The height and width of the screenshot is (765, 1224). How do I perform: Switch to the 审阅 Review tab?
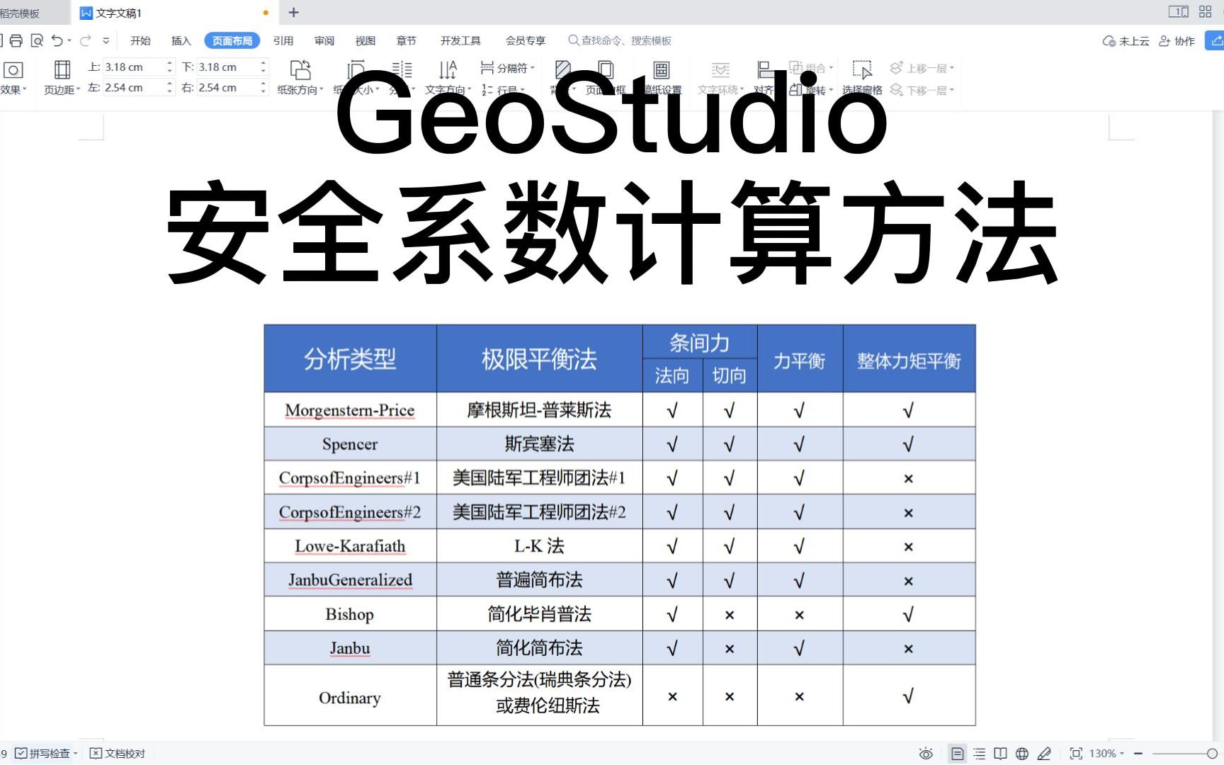324,40
